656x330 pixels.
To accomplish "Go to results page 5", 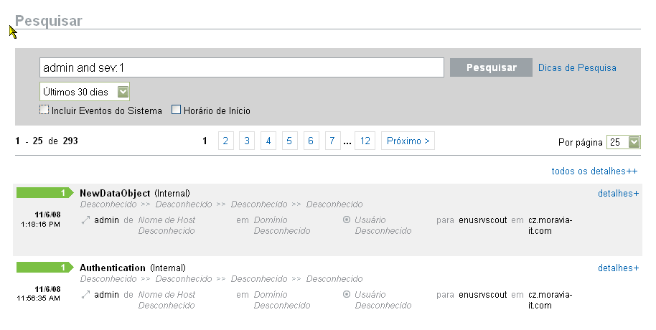I will tap(289, 141).
